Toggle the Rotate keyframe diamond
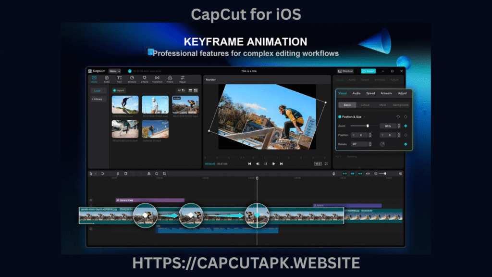The height and width of the screenshot is (277, 492). click(x=406, y=144)
